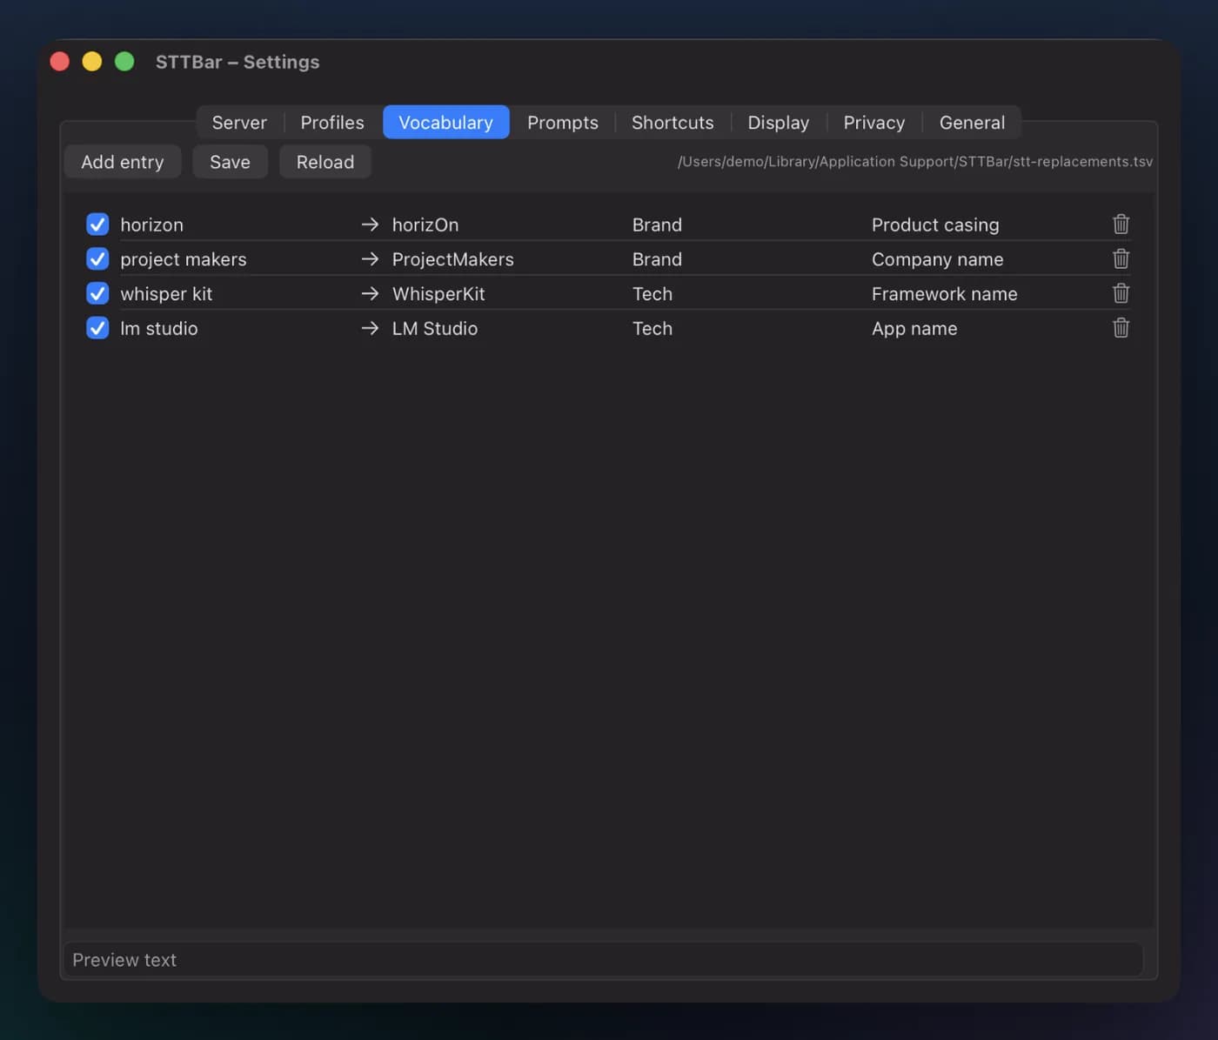Reload the replacements file
Viewport: 1218px width, 1040px height.
pos(325,162)
